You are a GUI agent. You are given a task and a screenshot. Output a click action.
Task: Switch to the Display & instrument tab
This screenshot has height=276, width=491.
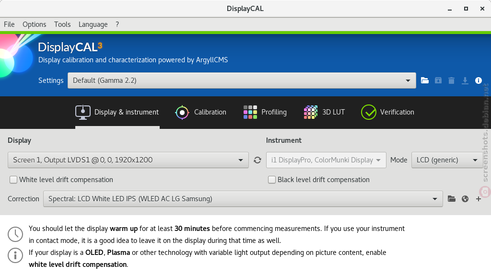tap(117, 112)
